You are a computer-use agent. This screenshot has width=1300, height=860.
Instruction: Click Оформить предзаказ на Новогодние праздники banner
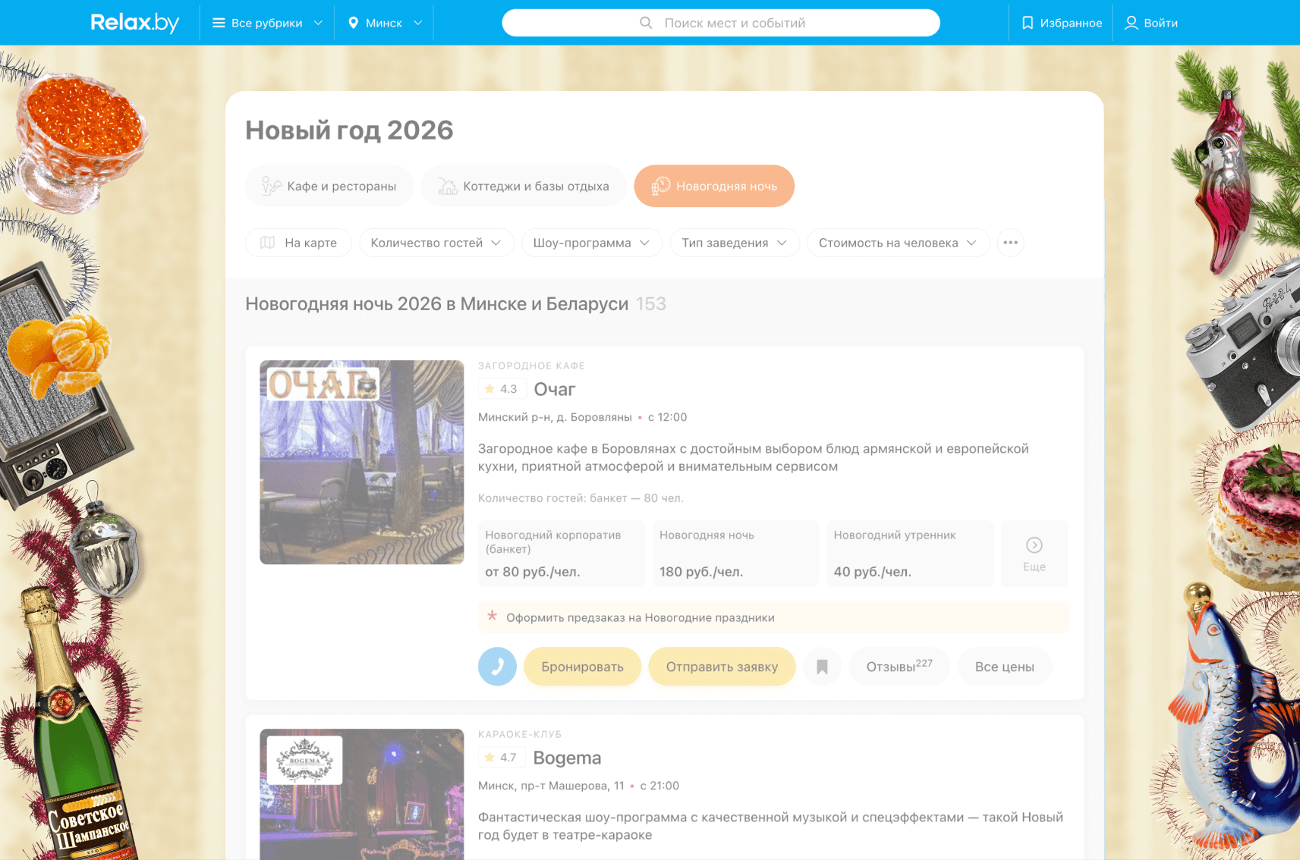pos(773,617)
